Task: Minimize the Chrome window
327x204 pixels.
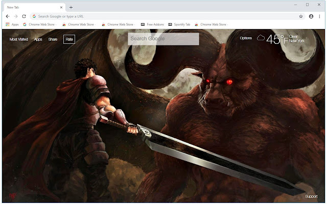Action: tap(295, 5)
